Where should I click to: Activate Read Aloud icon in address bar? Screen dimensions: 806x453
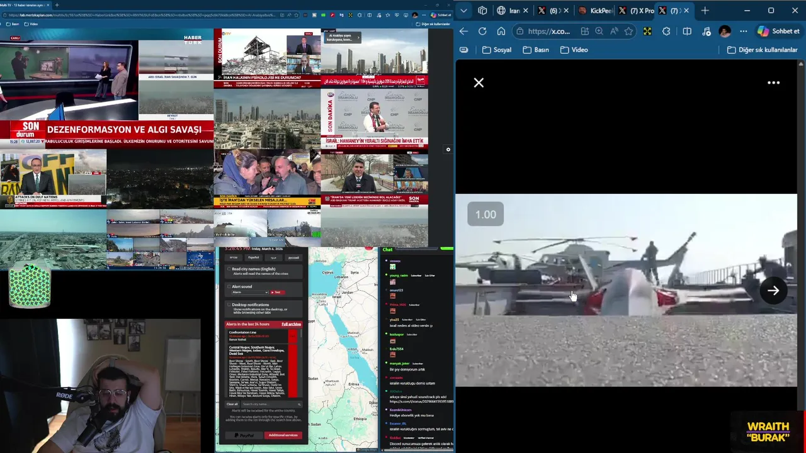tap(614, 31)
